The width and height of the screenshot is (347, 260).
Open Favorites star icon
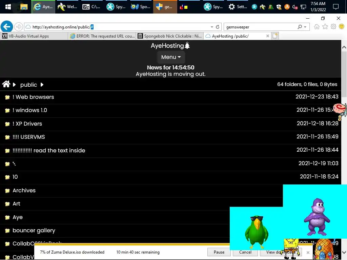coord(325,27)
